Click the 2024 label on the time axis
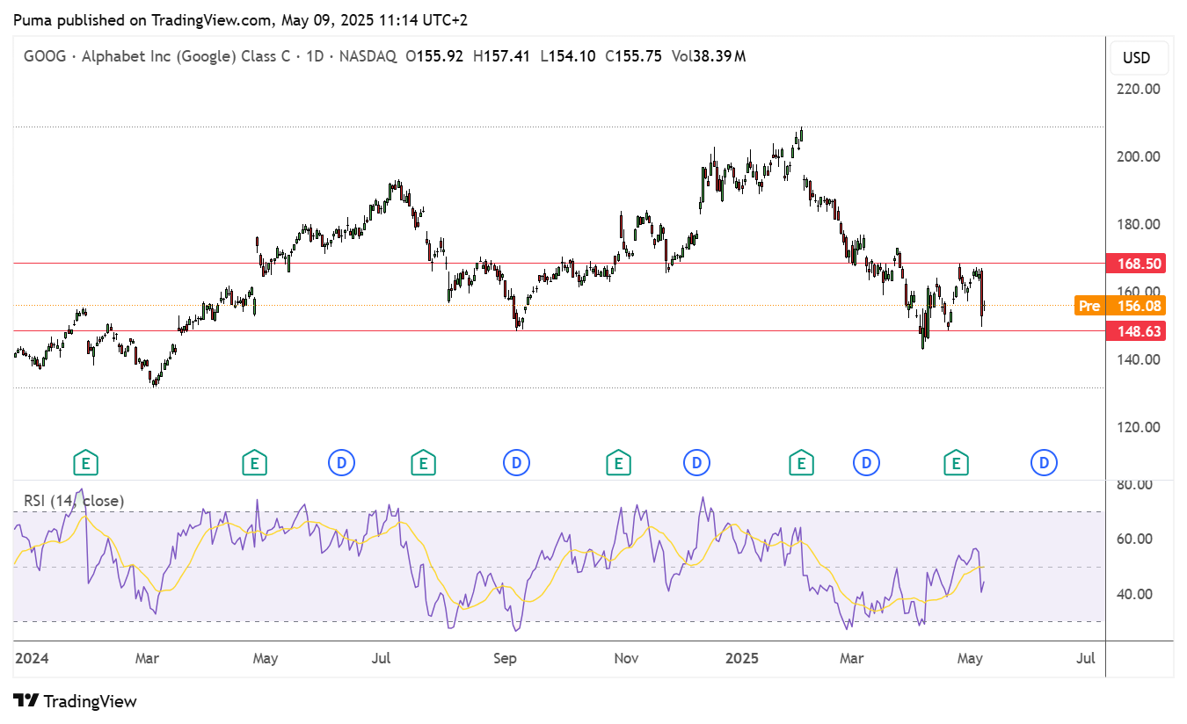The height and width of the screenshot is (724, 1187). 32,658
